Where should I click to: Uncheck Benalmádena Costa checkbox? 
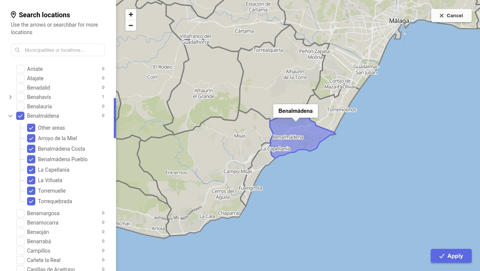click(31, 149)
